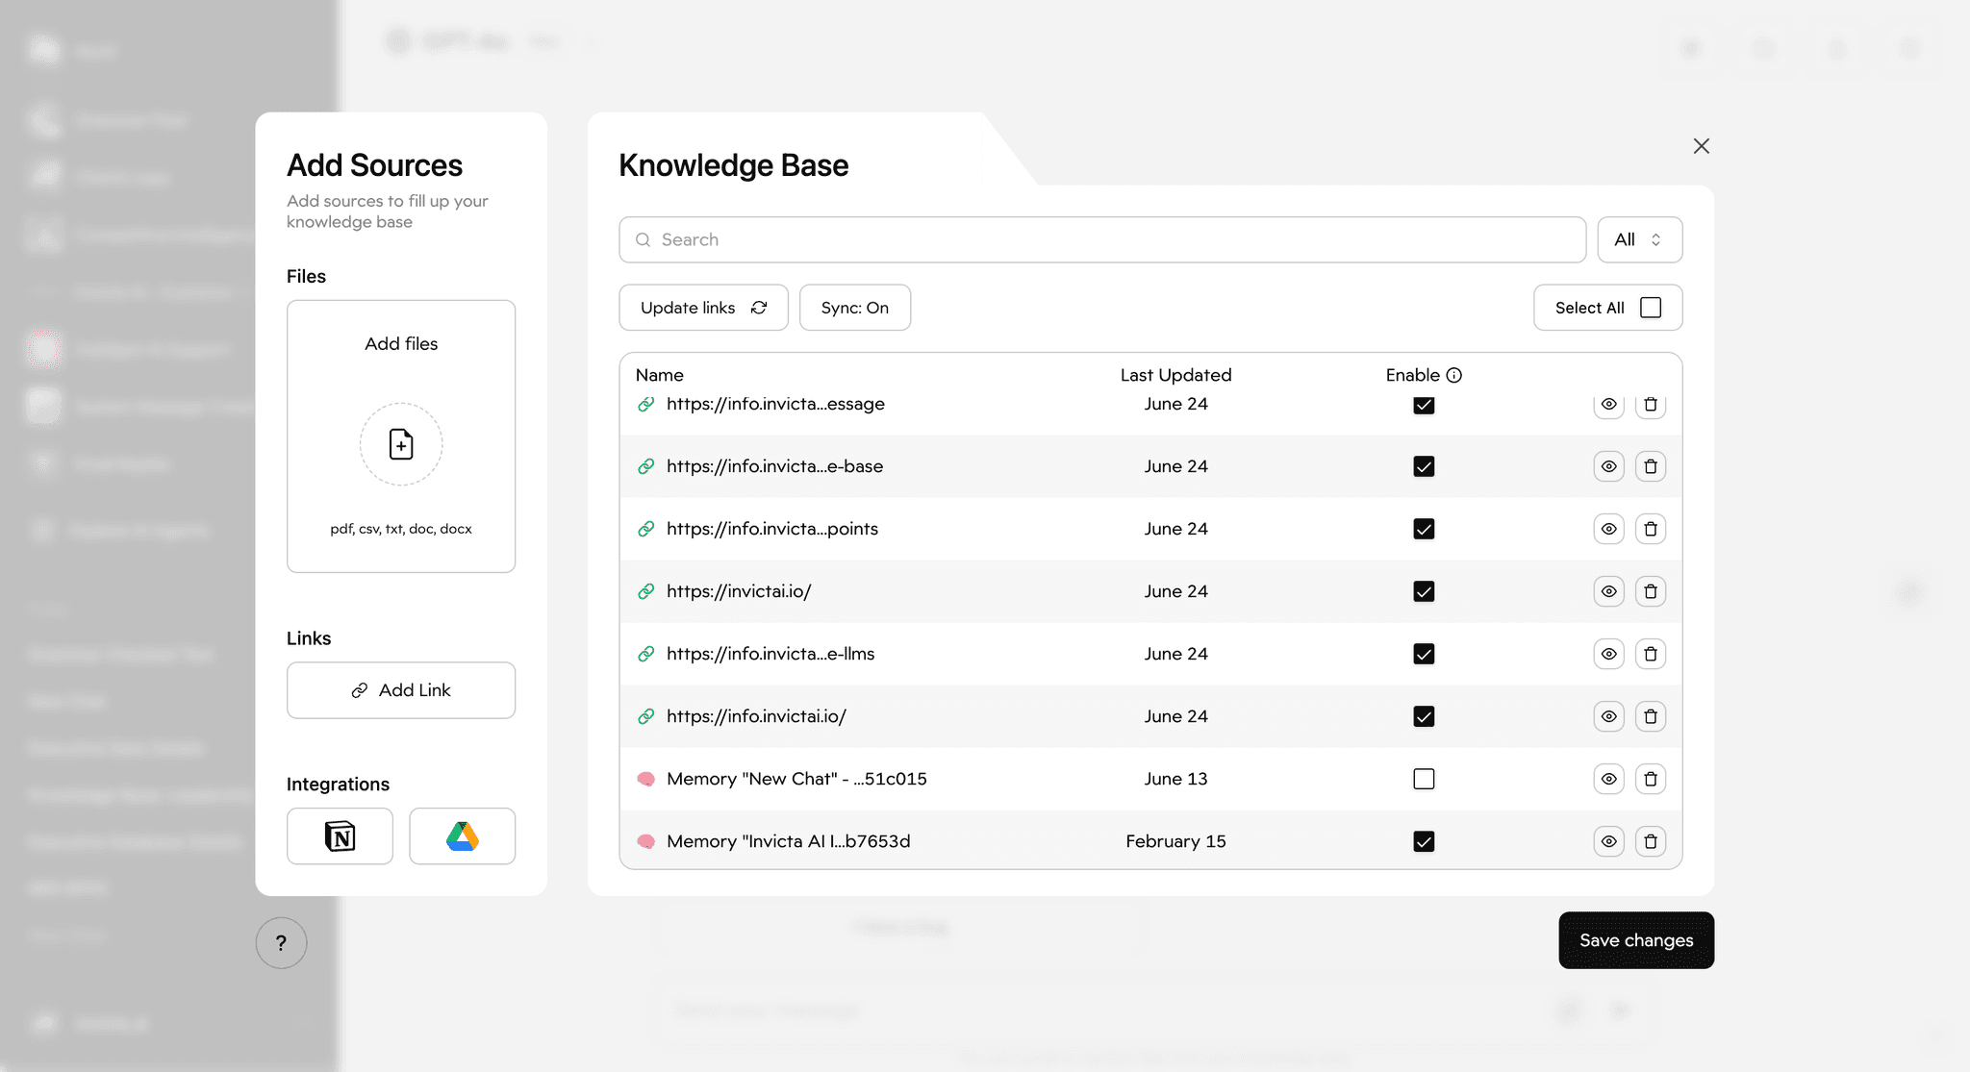The height and width of the screenshot is (1072, 1970).
Task: Click Update links refresh button
Action: [703, 308]
